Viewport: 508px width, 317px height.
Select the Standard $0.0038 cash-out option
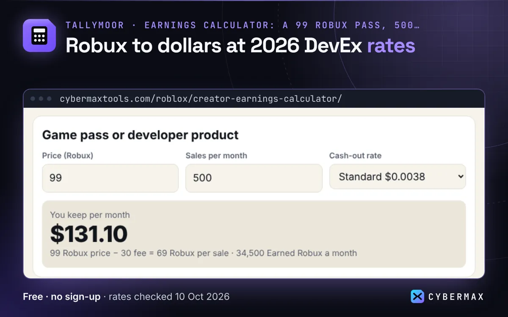click(x=398, y=177)
